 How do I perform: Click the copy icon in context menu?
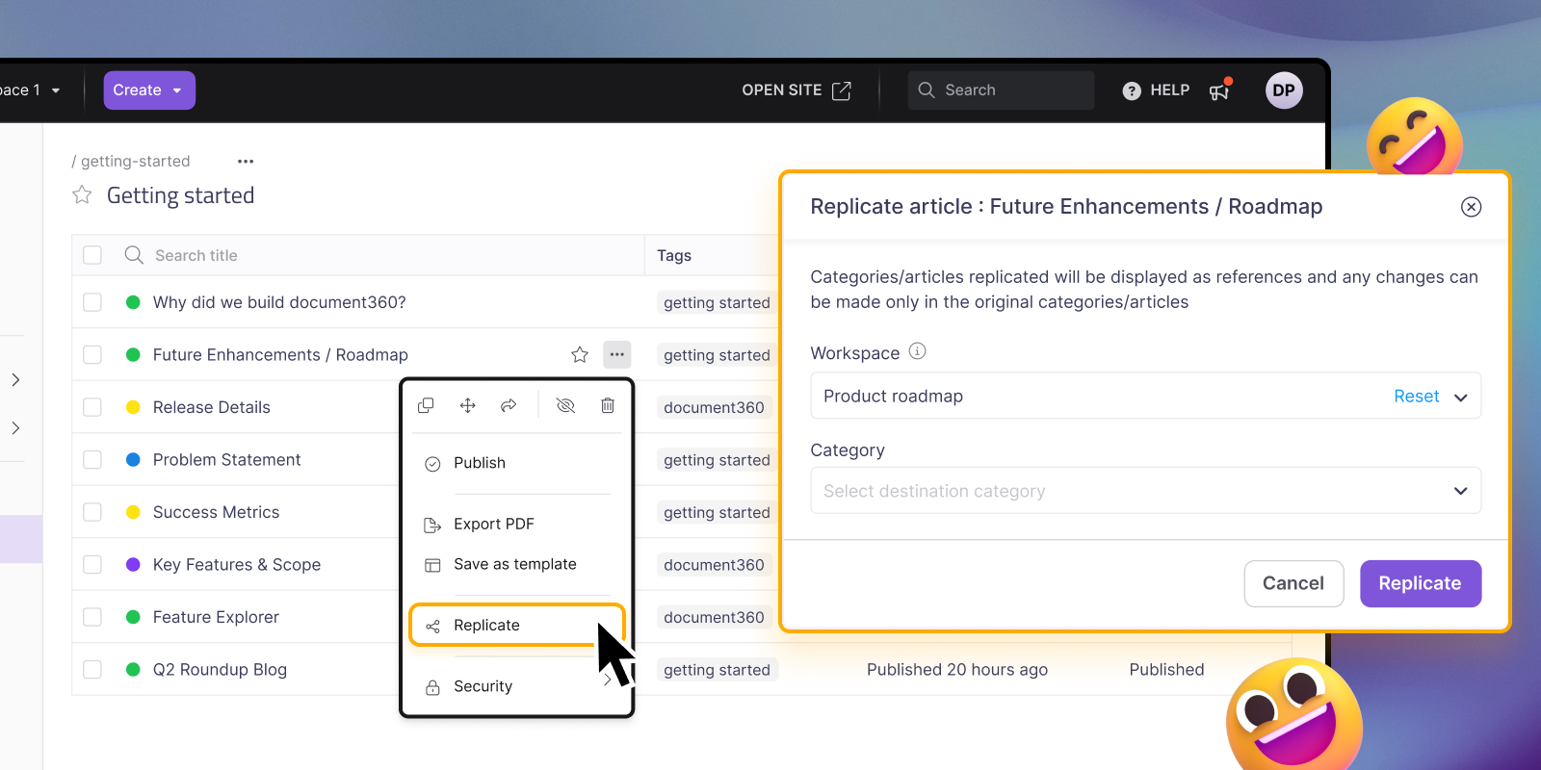426,405
